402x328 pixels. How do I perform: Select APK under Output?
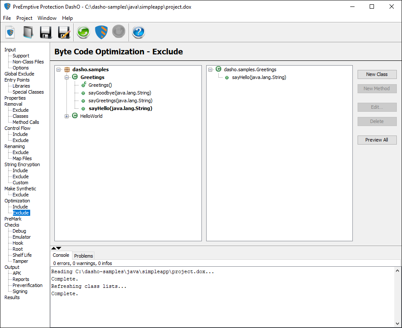click(17, 273)
